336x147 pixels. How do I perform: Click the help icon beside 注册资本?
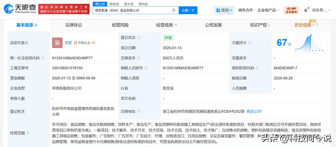tap(139, 58)
